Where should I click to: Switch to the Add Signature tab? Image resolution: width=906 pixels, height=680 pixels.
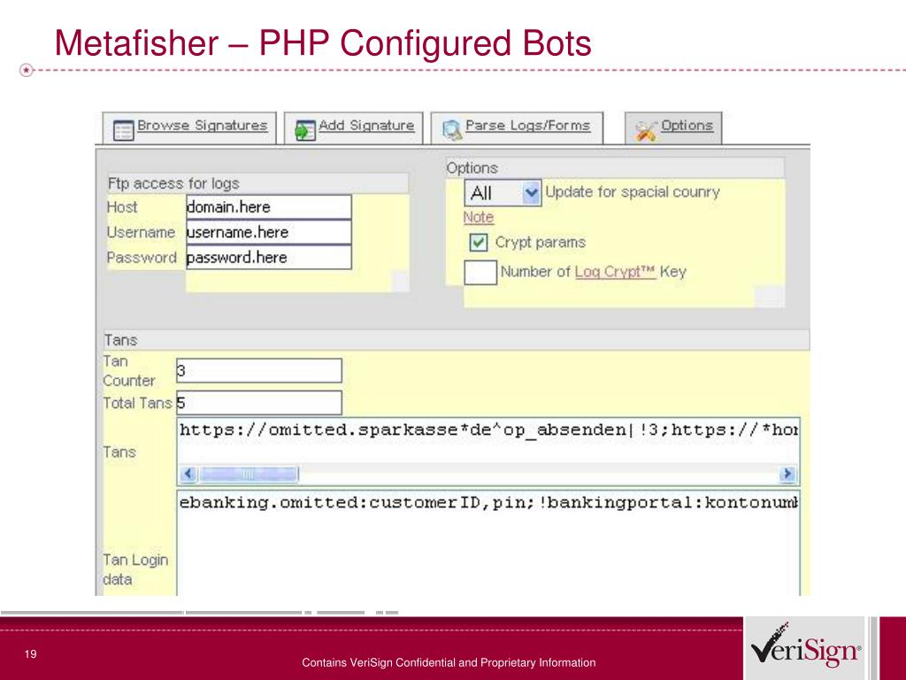[x=354, y=127]
